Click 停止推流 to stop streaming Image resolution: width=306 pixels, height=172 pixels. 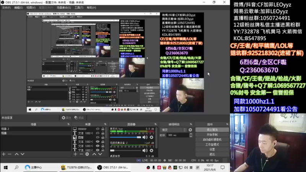click(212, 130)
